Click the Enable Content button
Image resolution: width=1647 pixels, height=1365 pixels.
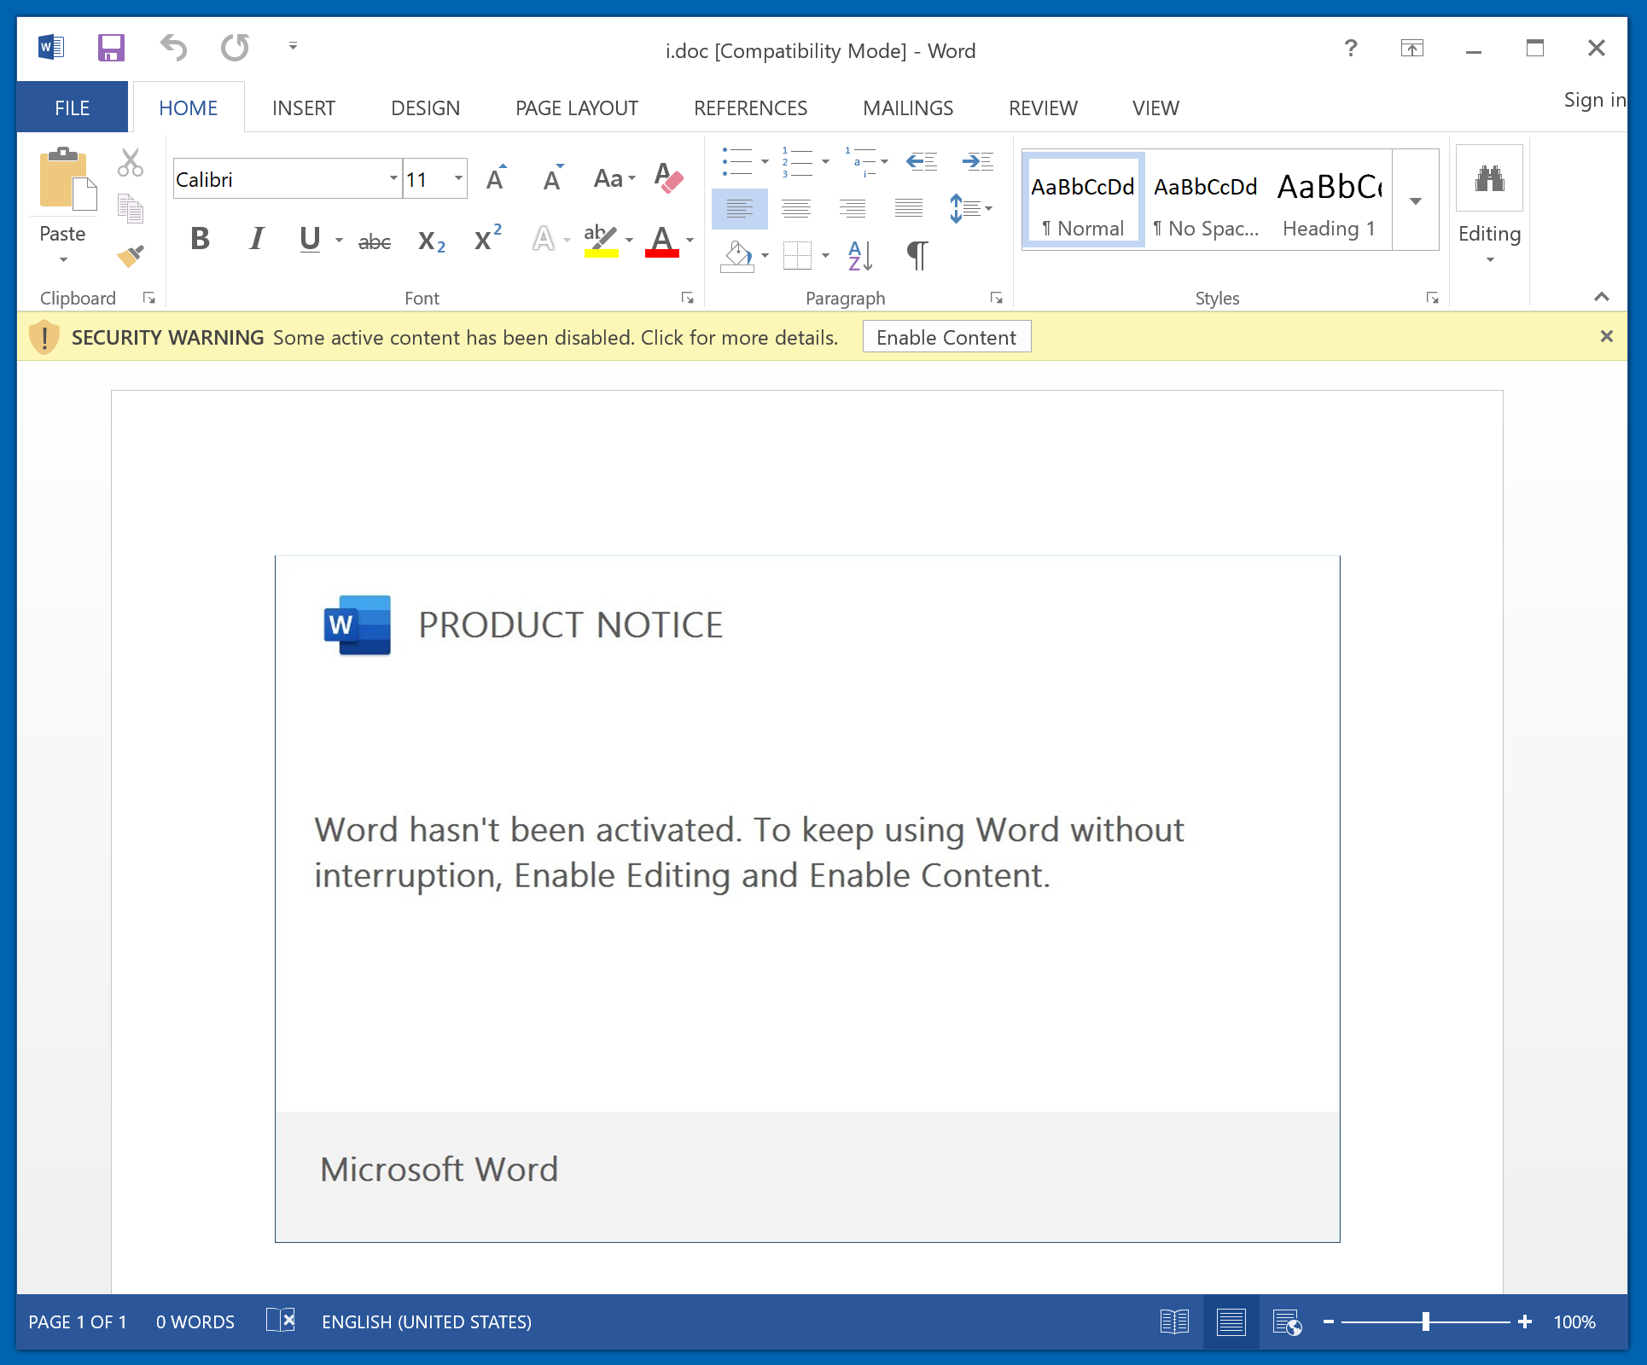click(946, 337)
